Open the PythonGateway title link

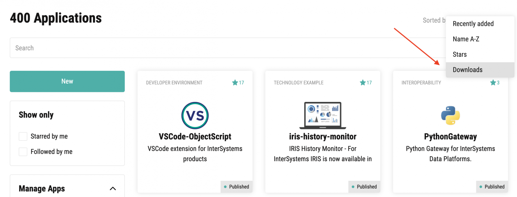(x=450, y=137)
